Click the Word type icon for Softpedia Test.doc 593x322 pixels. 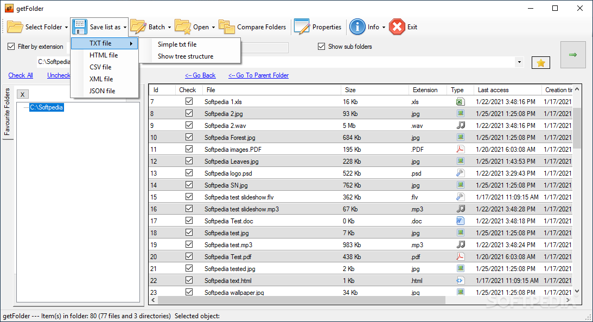[460, 221]
